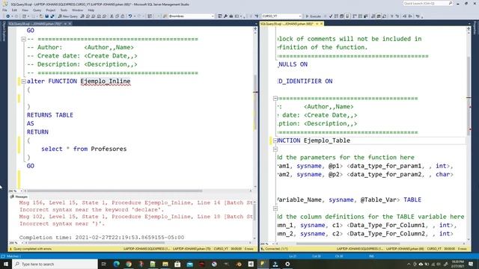Image resolution: width=479 pixels, height=269 pixels.
Task: Toggle the Include Actual Execution Plan icon
Action: [355, 16]
